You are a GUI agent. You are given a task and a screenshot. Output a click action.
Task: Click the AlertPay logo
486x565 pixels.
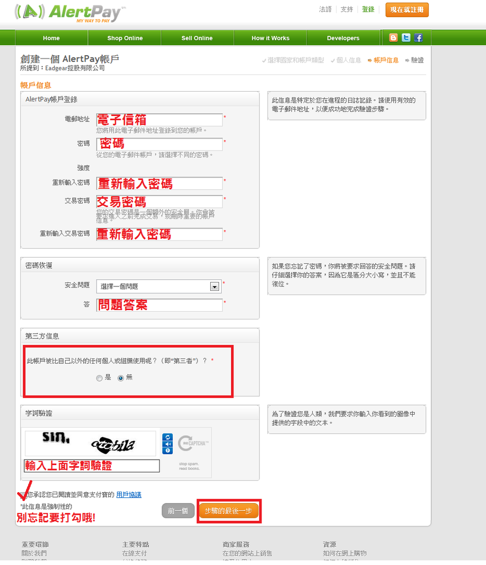[x=70, y=13]
